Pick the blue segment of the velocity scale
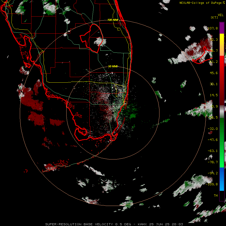This screenshot has height=226, width=226. click(222, 179)
